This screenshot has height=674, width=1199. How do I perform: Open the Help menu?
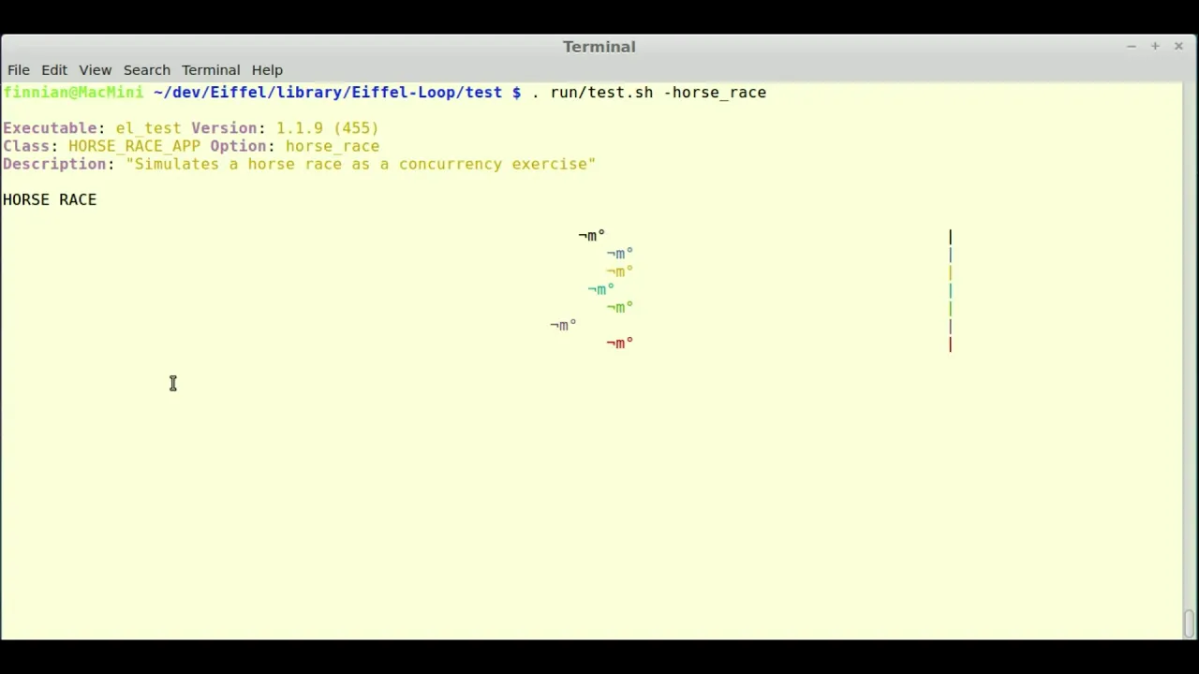[x=267, y=70]
